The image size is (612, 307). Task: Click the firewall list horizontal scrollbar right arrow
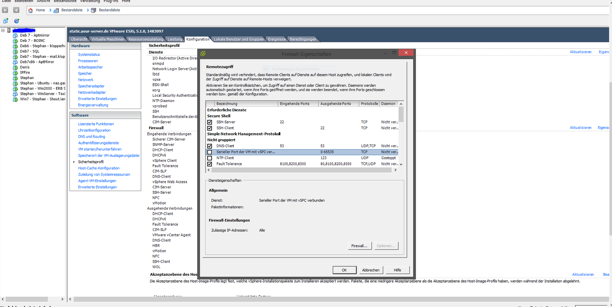(395, 170)
